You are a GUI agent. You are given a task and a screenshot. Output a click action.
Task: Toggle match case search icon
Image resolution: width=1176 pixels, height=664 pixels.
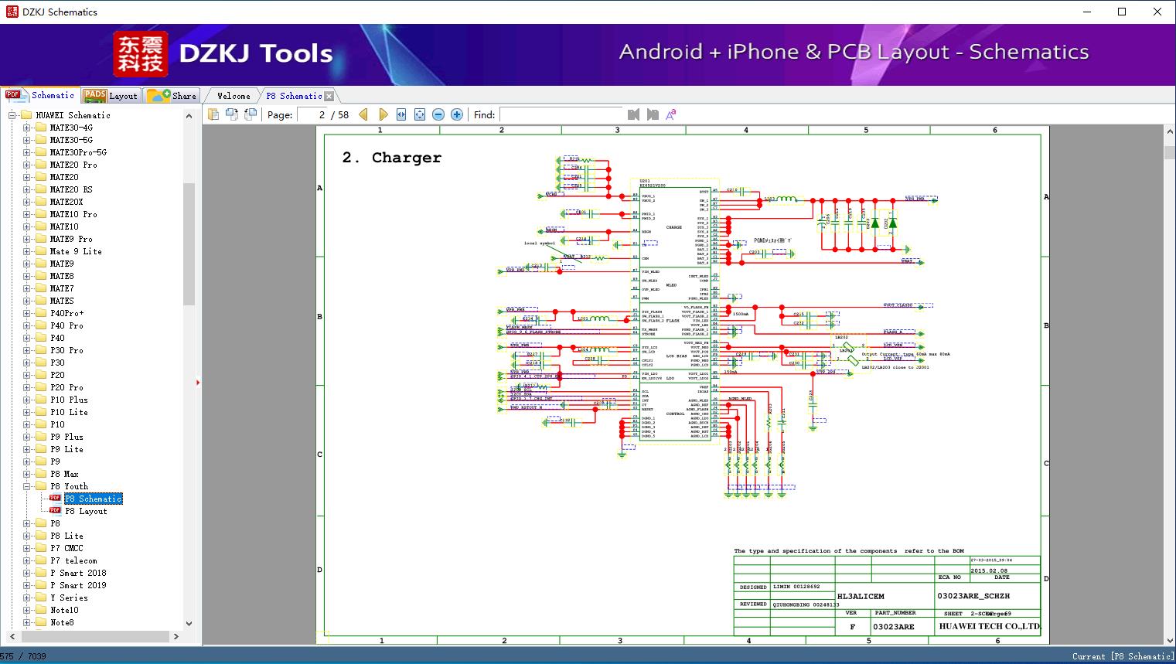[x=671, y=114]
